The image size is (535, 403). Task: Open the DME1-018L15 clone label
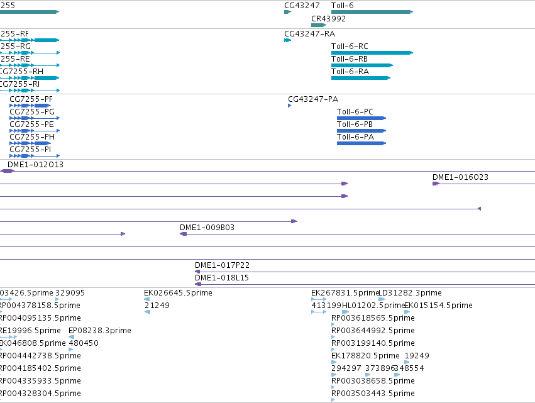(x=222, y=278)
